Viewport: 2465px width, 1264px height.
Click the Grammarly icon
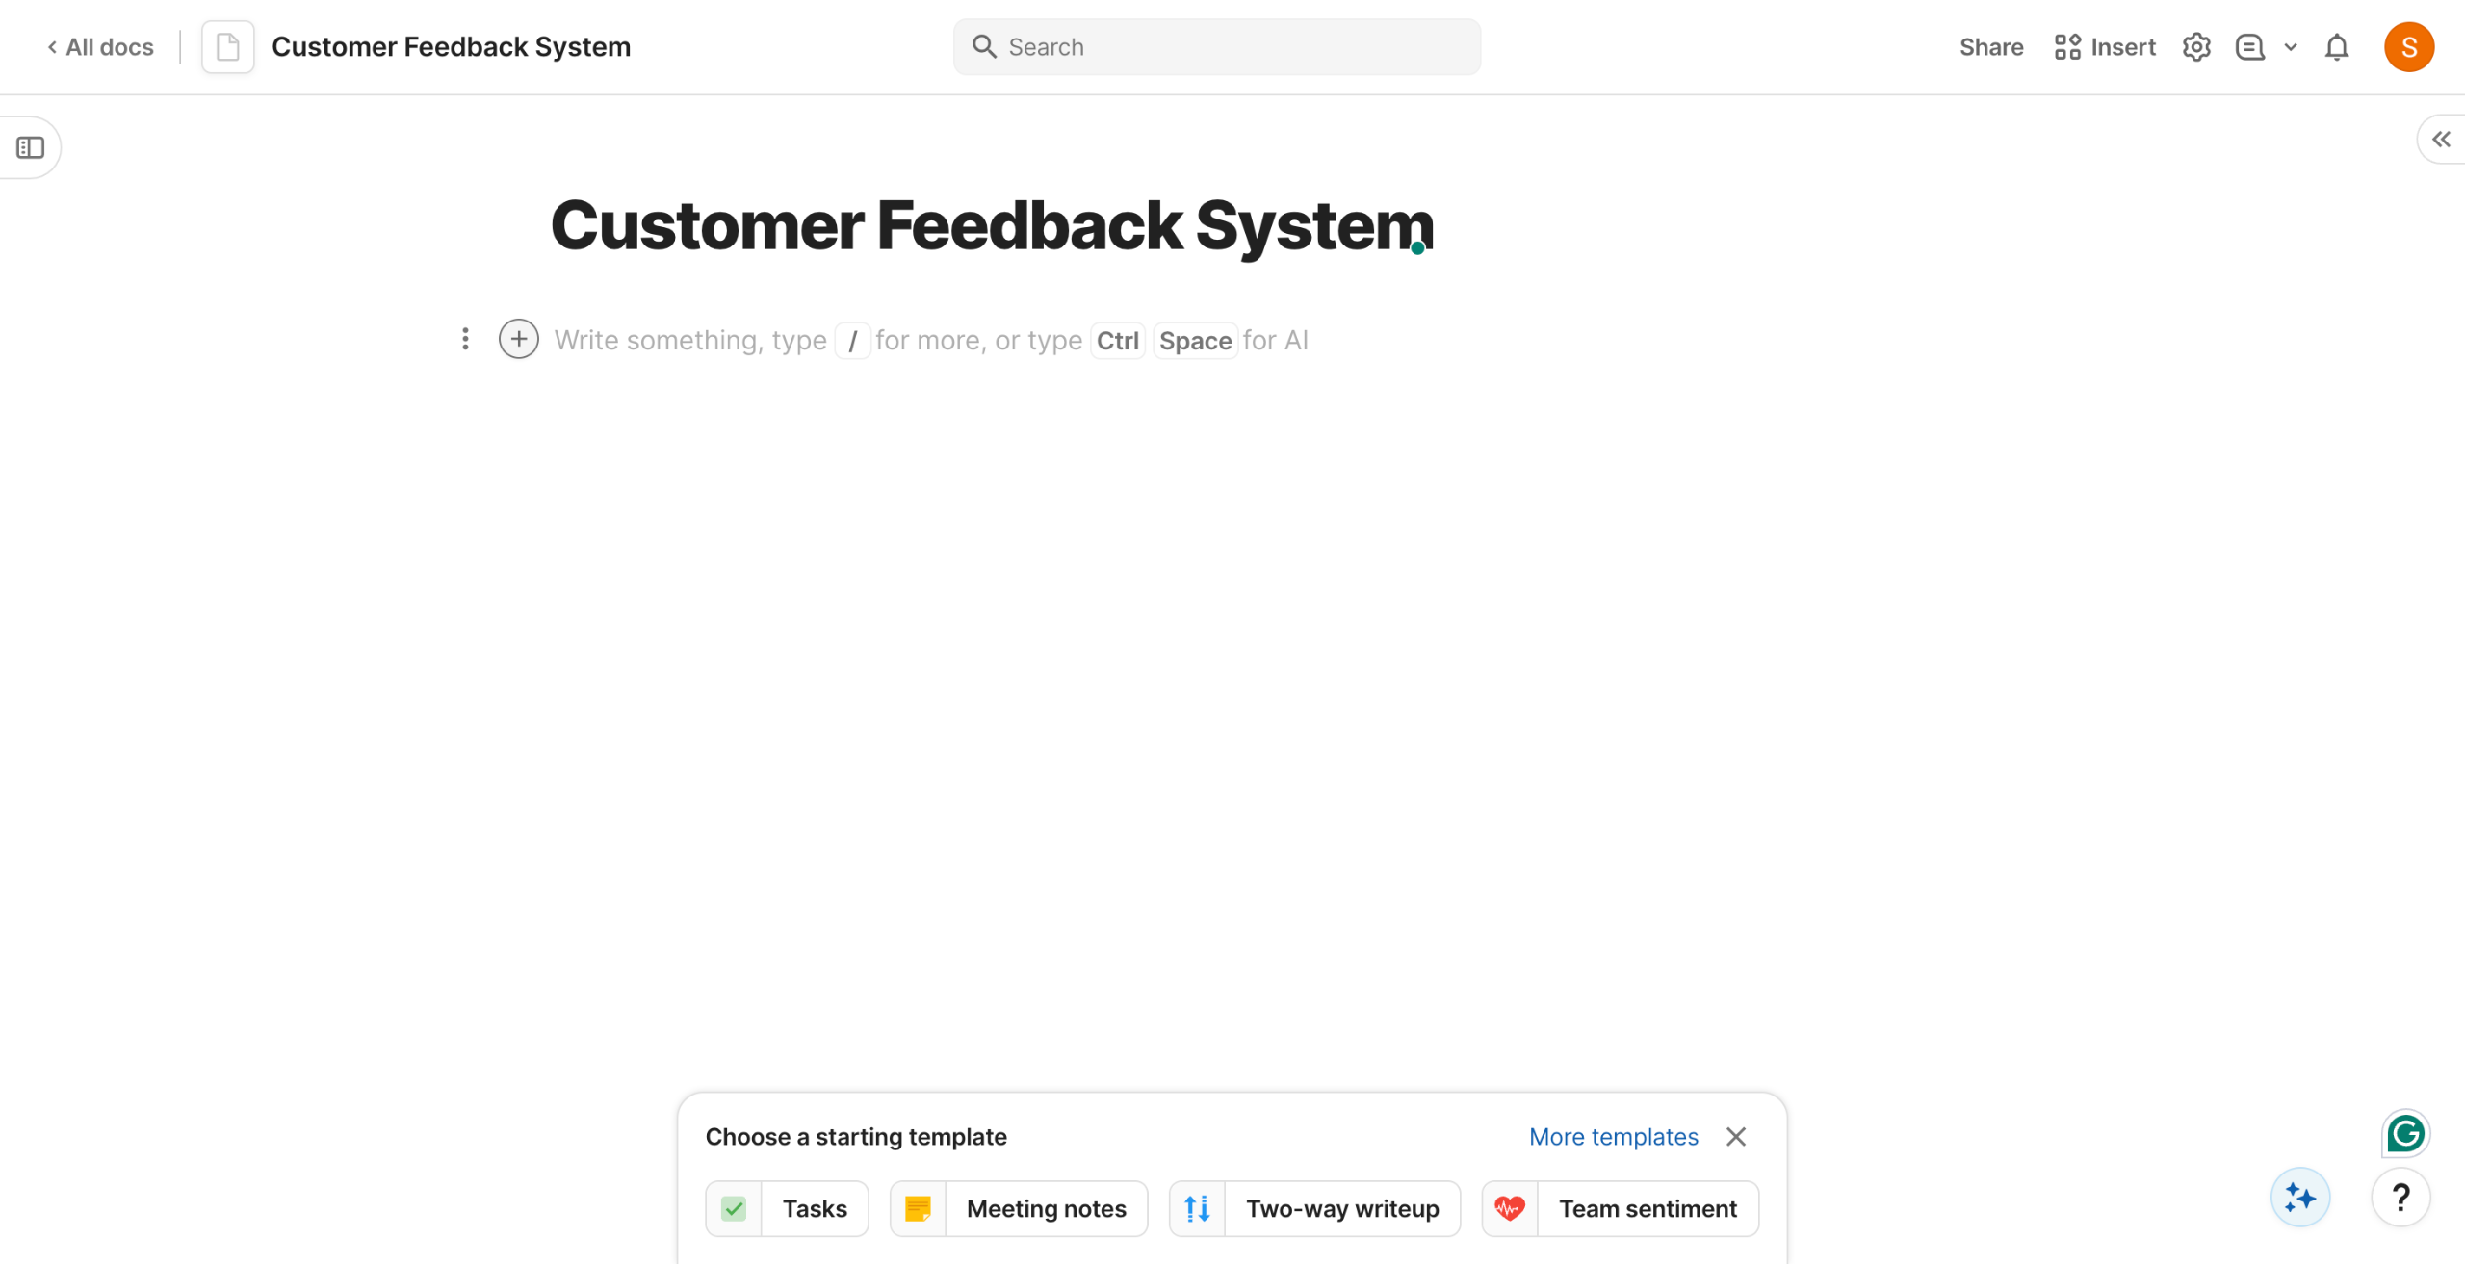point(2405,1133)
